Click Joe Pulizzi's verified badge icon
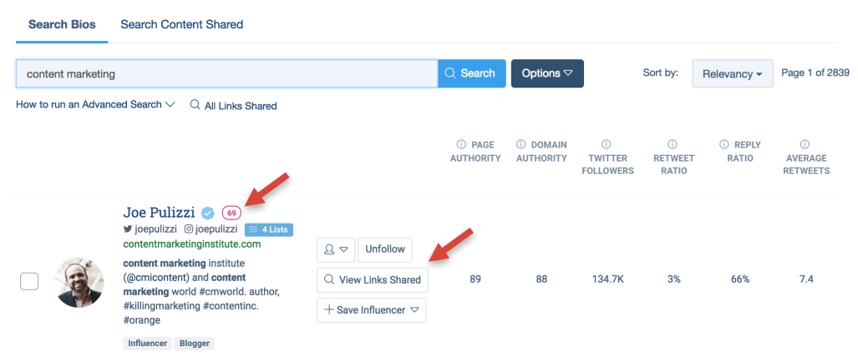Image resolution: width=858 pixels, height=362 pixels. click(208, 213)
